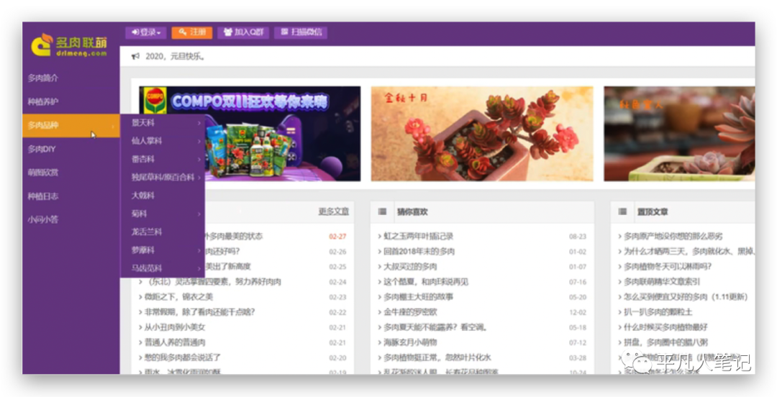Click the orange 注册 register button

tap(192, 32)
